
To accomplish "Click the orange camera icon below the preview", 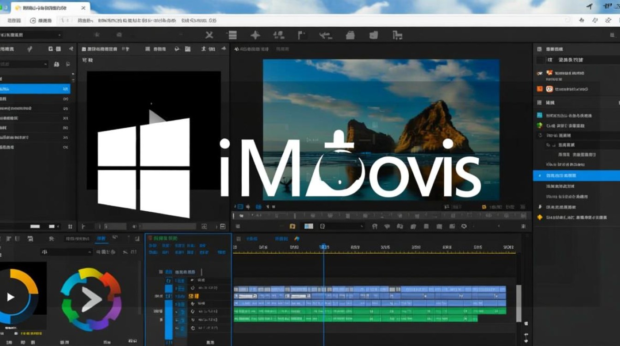I will (292, 226).
